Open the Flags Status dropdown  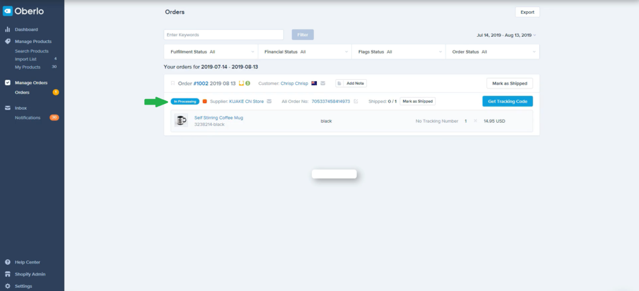(x=399, y=52)
